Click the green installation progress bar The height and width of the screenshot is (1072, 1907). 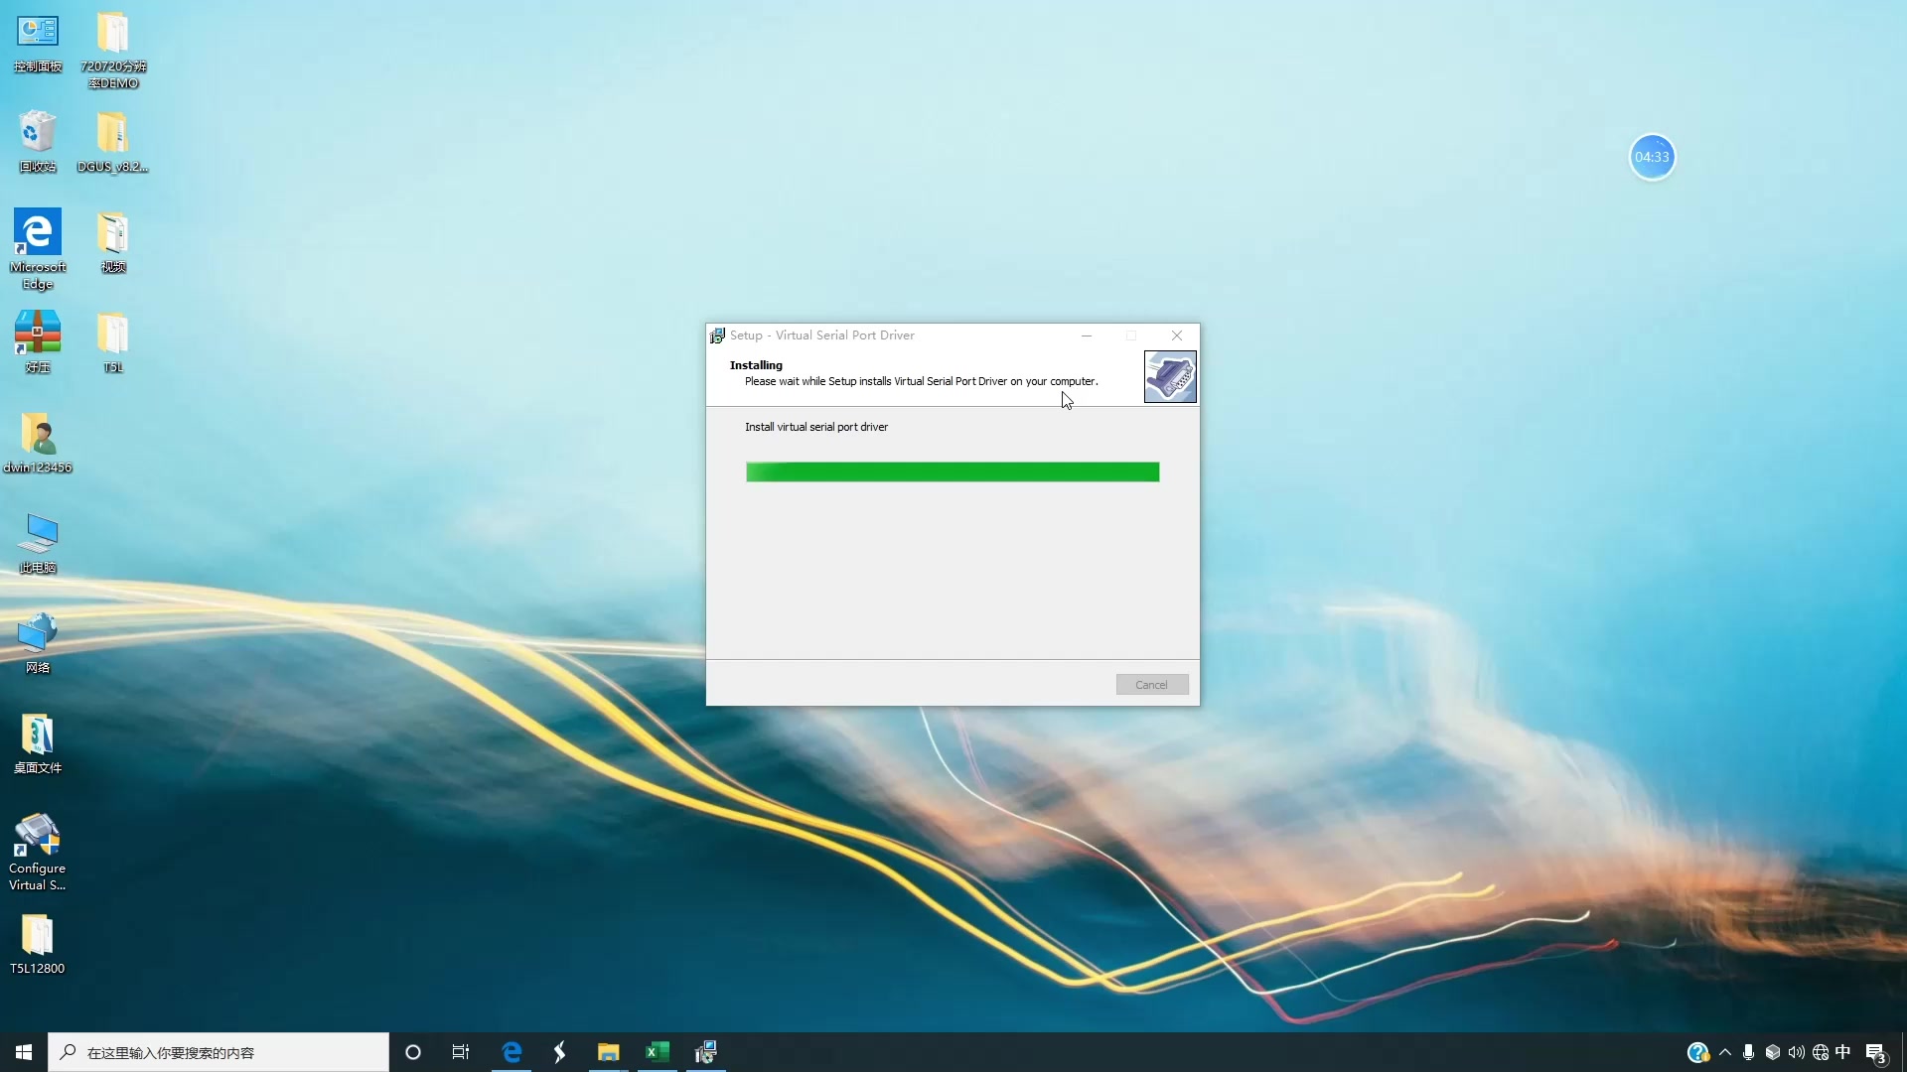pyautogui.click(x=952, y=472)
